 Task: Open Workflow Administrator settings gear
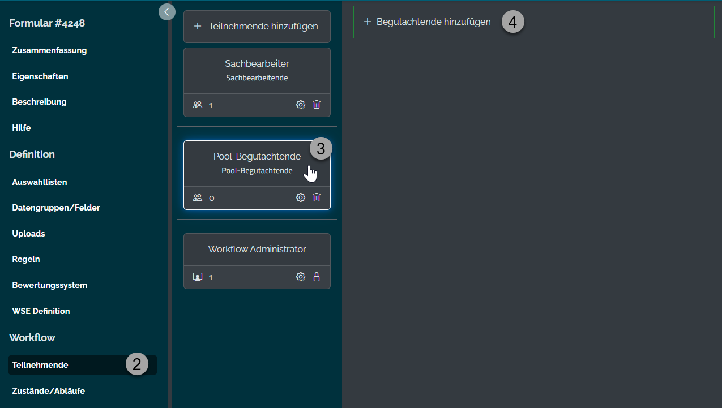click(x=301, y=277)
